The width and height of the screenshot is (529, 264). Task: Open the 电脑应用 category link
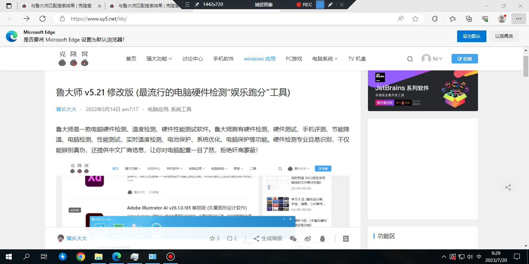[158, 109]
